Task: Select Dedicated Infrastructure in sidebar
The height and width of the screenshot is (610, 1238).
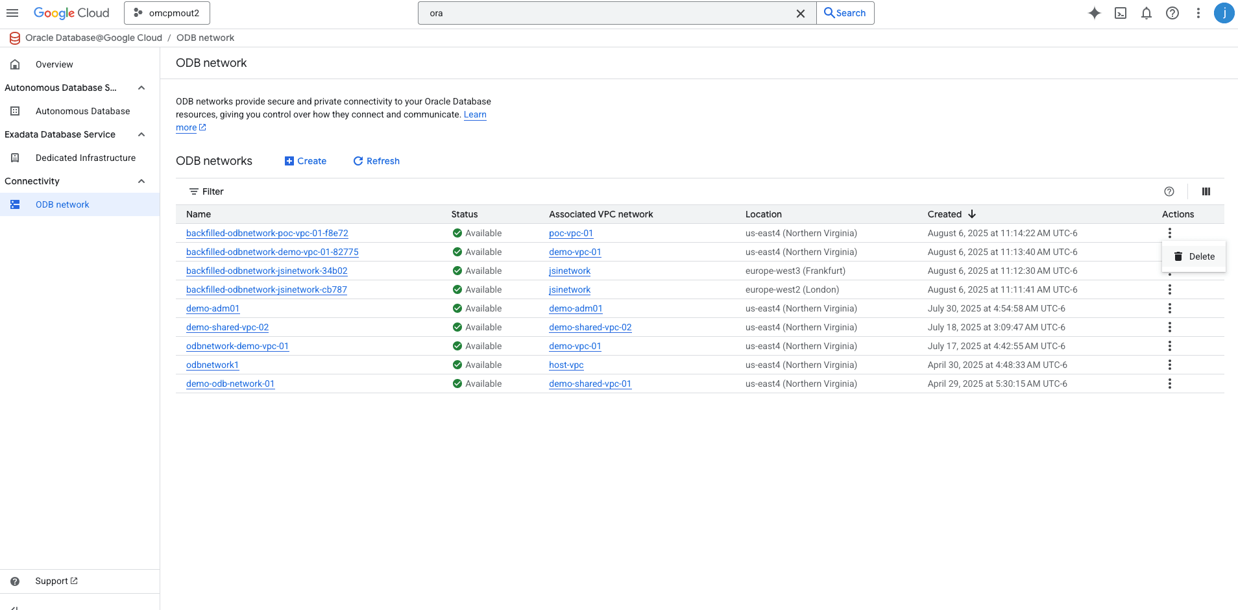Action: [85, 158]
